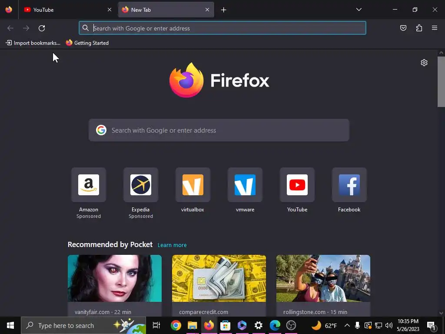445x334 pixels.
Task: Open the Firefox View pinned icon
Action: tap(9, 10)
